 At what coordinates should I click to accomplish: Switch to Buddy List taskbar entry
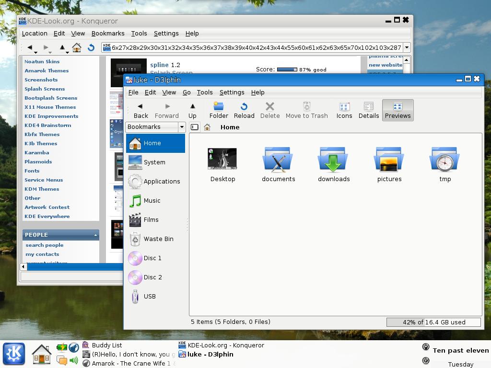102,345
